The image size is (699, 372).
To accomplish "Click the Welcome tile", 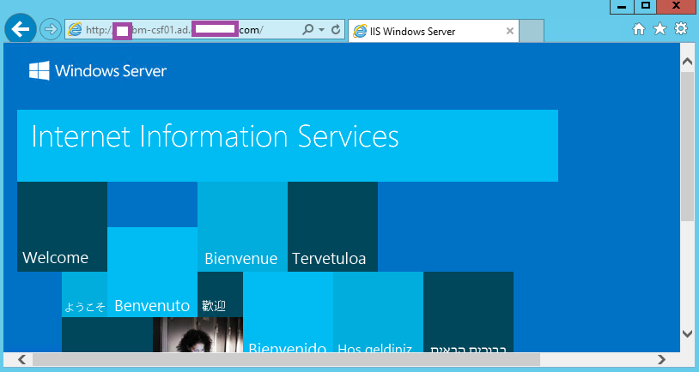I will (x=62, y=226).
